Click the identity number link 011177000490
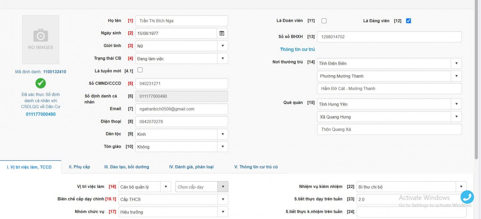The width and height of the screenshot is (481, 219). [x=41, y=114]
